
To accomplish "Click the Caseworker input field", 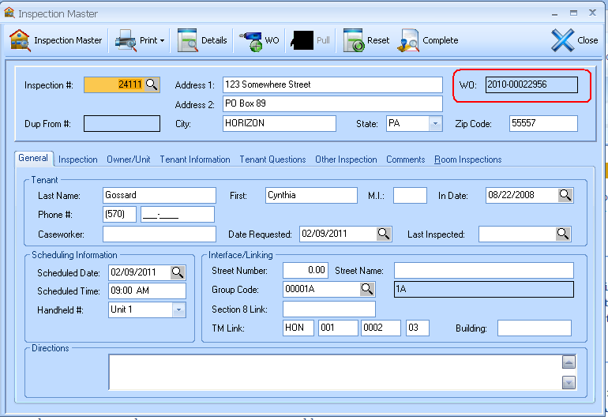I will pos(159,234).
